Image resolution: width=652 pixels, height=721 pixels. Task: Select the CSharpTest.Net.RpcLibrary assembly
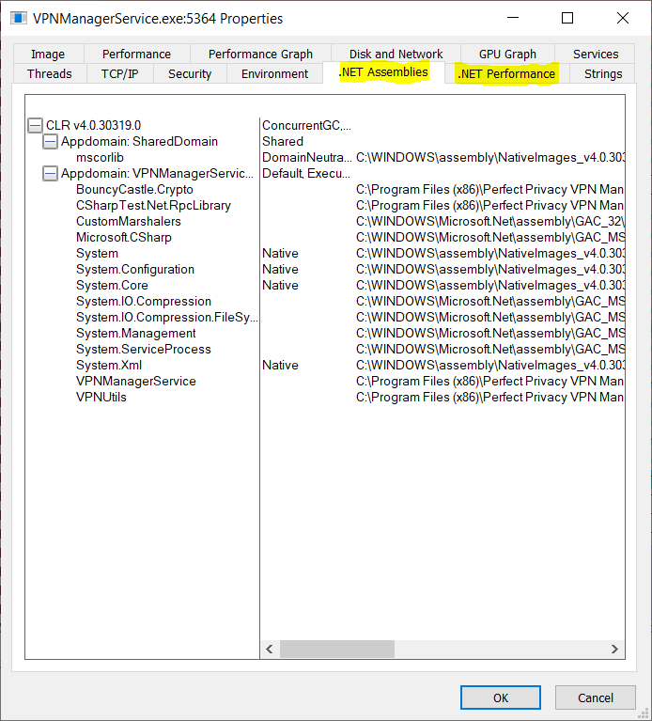153,206
